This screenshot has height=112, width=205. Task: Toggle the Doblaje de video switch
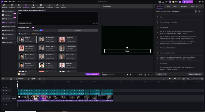pyautogui.click(x=33, y=27)
